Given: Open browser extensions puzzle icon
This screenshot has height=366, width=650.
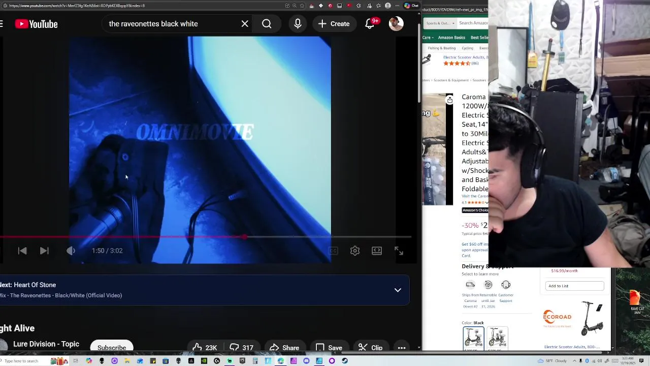Looking at the screenshot, I should click(359, 6).
